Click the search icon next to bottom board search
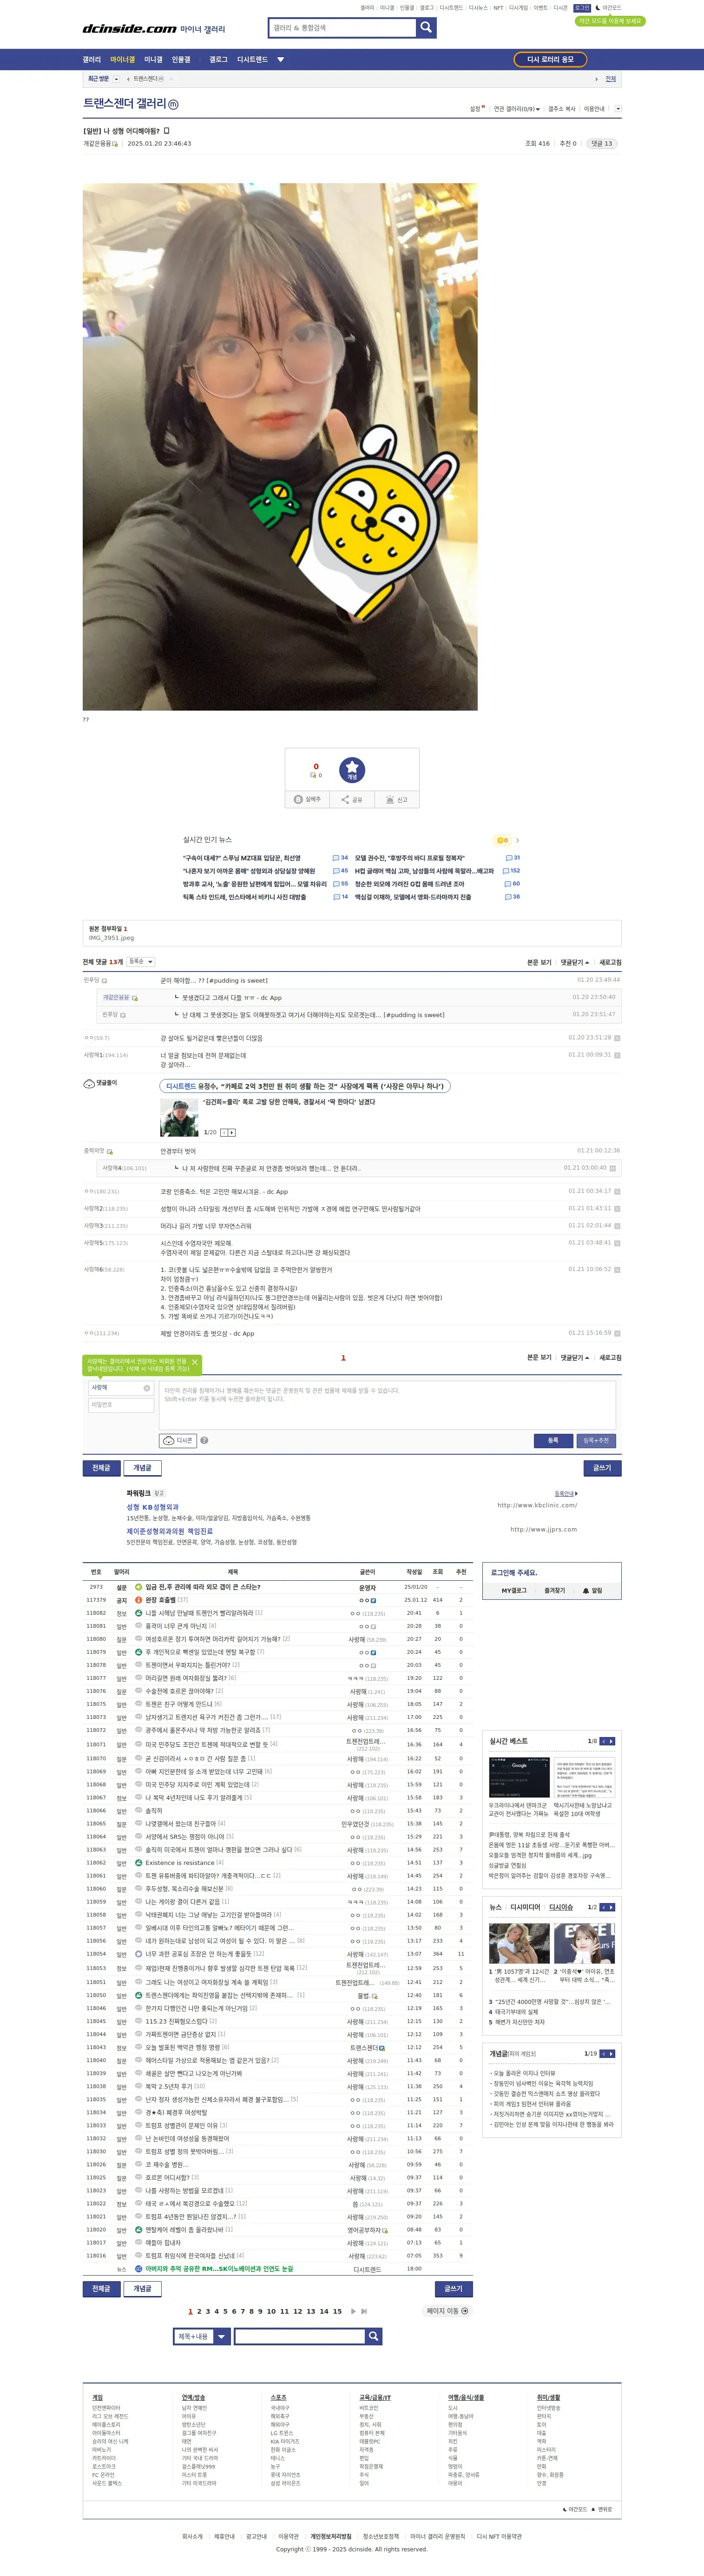Viewport: 704px width, 2576px height. [x=374, y=2336]
